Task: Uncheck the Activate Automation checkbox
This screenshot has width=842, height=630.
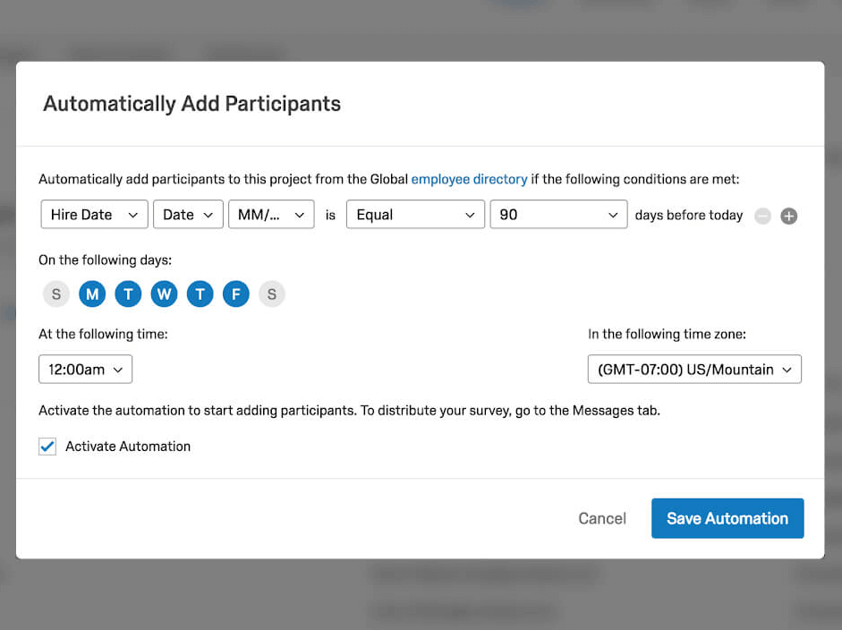Action: (x=47, y=447)
